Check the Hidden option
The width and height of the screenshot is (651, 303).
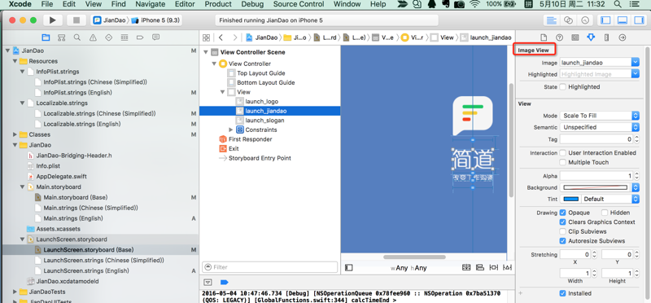[x=605, y=213]
